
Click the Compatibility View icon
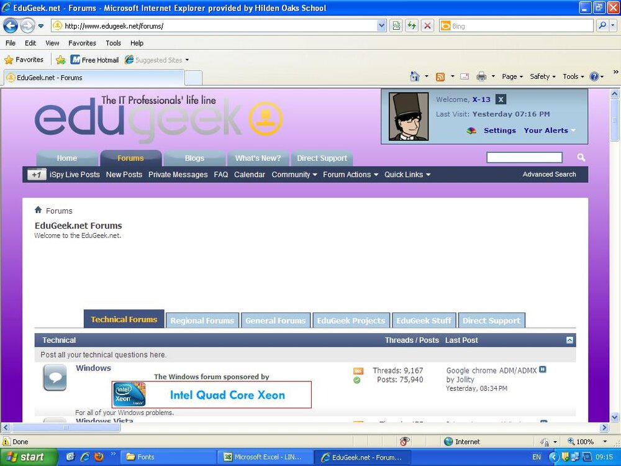(396, 26)
